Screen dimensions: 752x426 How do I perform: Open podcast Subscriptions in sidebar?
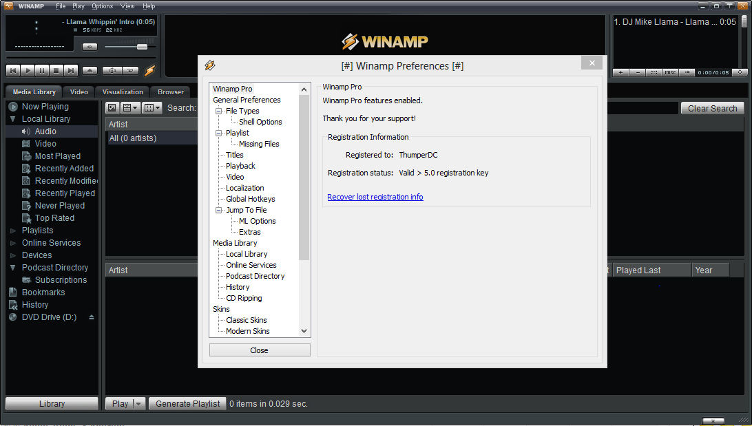coord(61,280)
